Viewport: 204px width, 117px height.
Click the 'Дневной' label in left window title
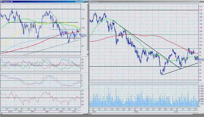pos(79,2)
